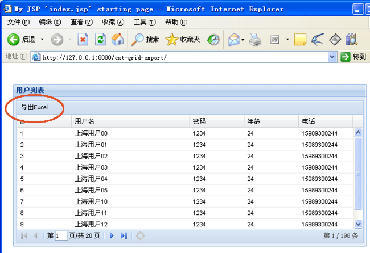Sort by the 用户名 column header
This screenshot has width=370, height=253.
130,121
